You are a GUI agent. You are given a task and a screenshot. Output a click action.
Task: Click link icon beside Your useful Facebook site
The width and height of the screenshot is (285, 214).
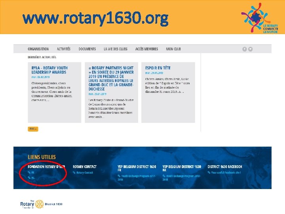[209, 172]
